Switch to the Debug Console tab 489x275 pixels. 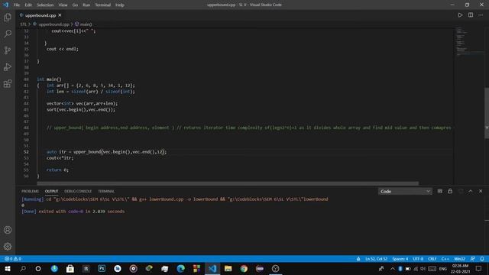tap(78, 191)
